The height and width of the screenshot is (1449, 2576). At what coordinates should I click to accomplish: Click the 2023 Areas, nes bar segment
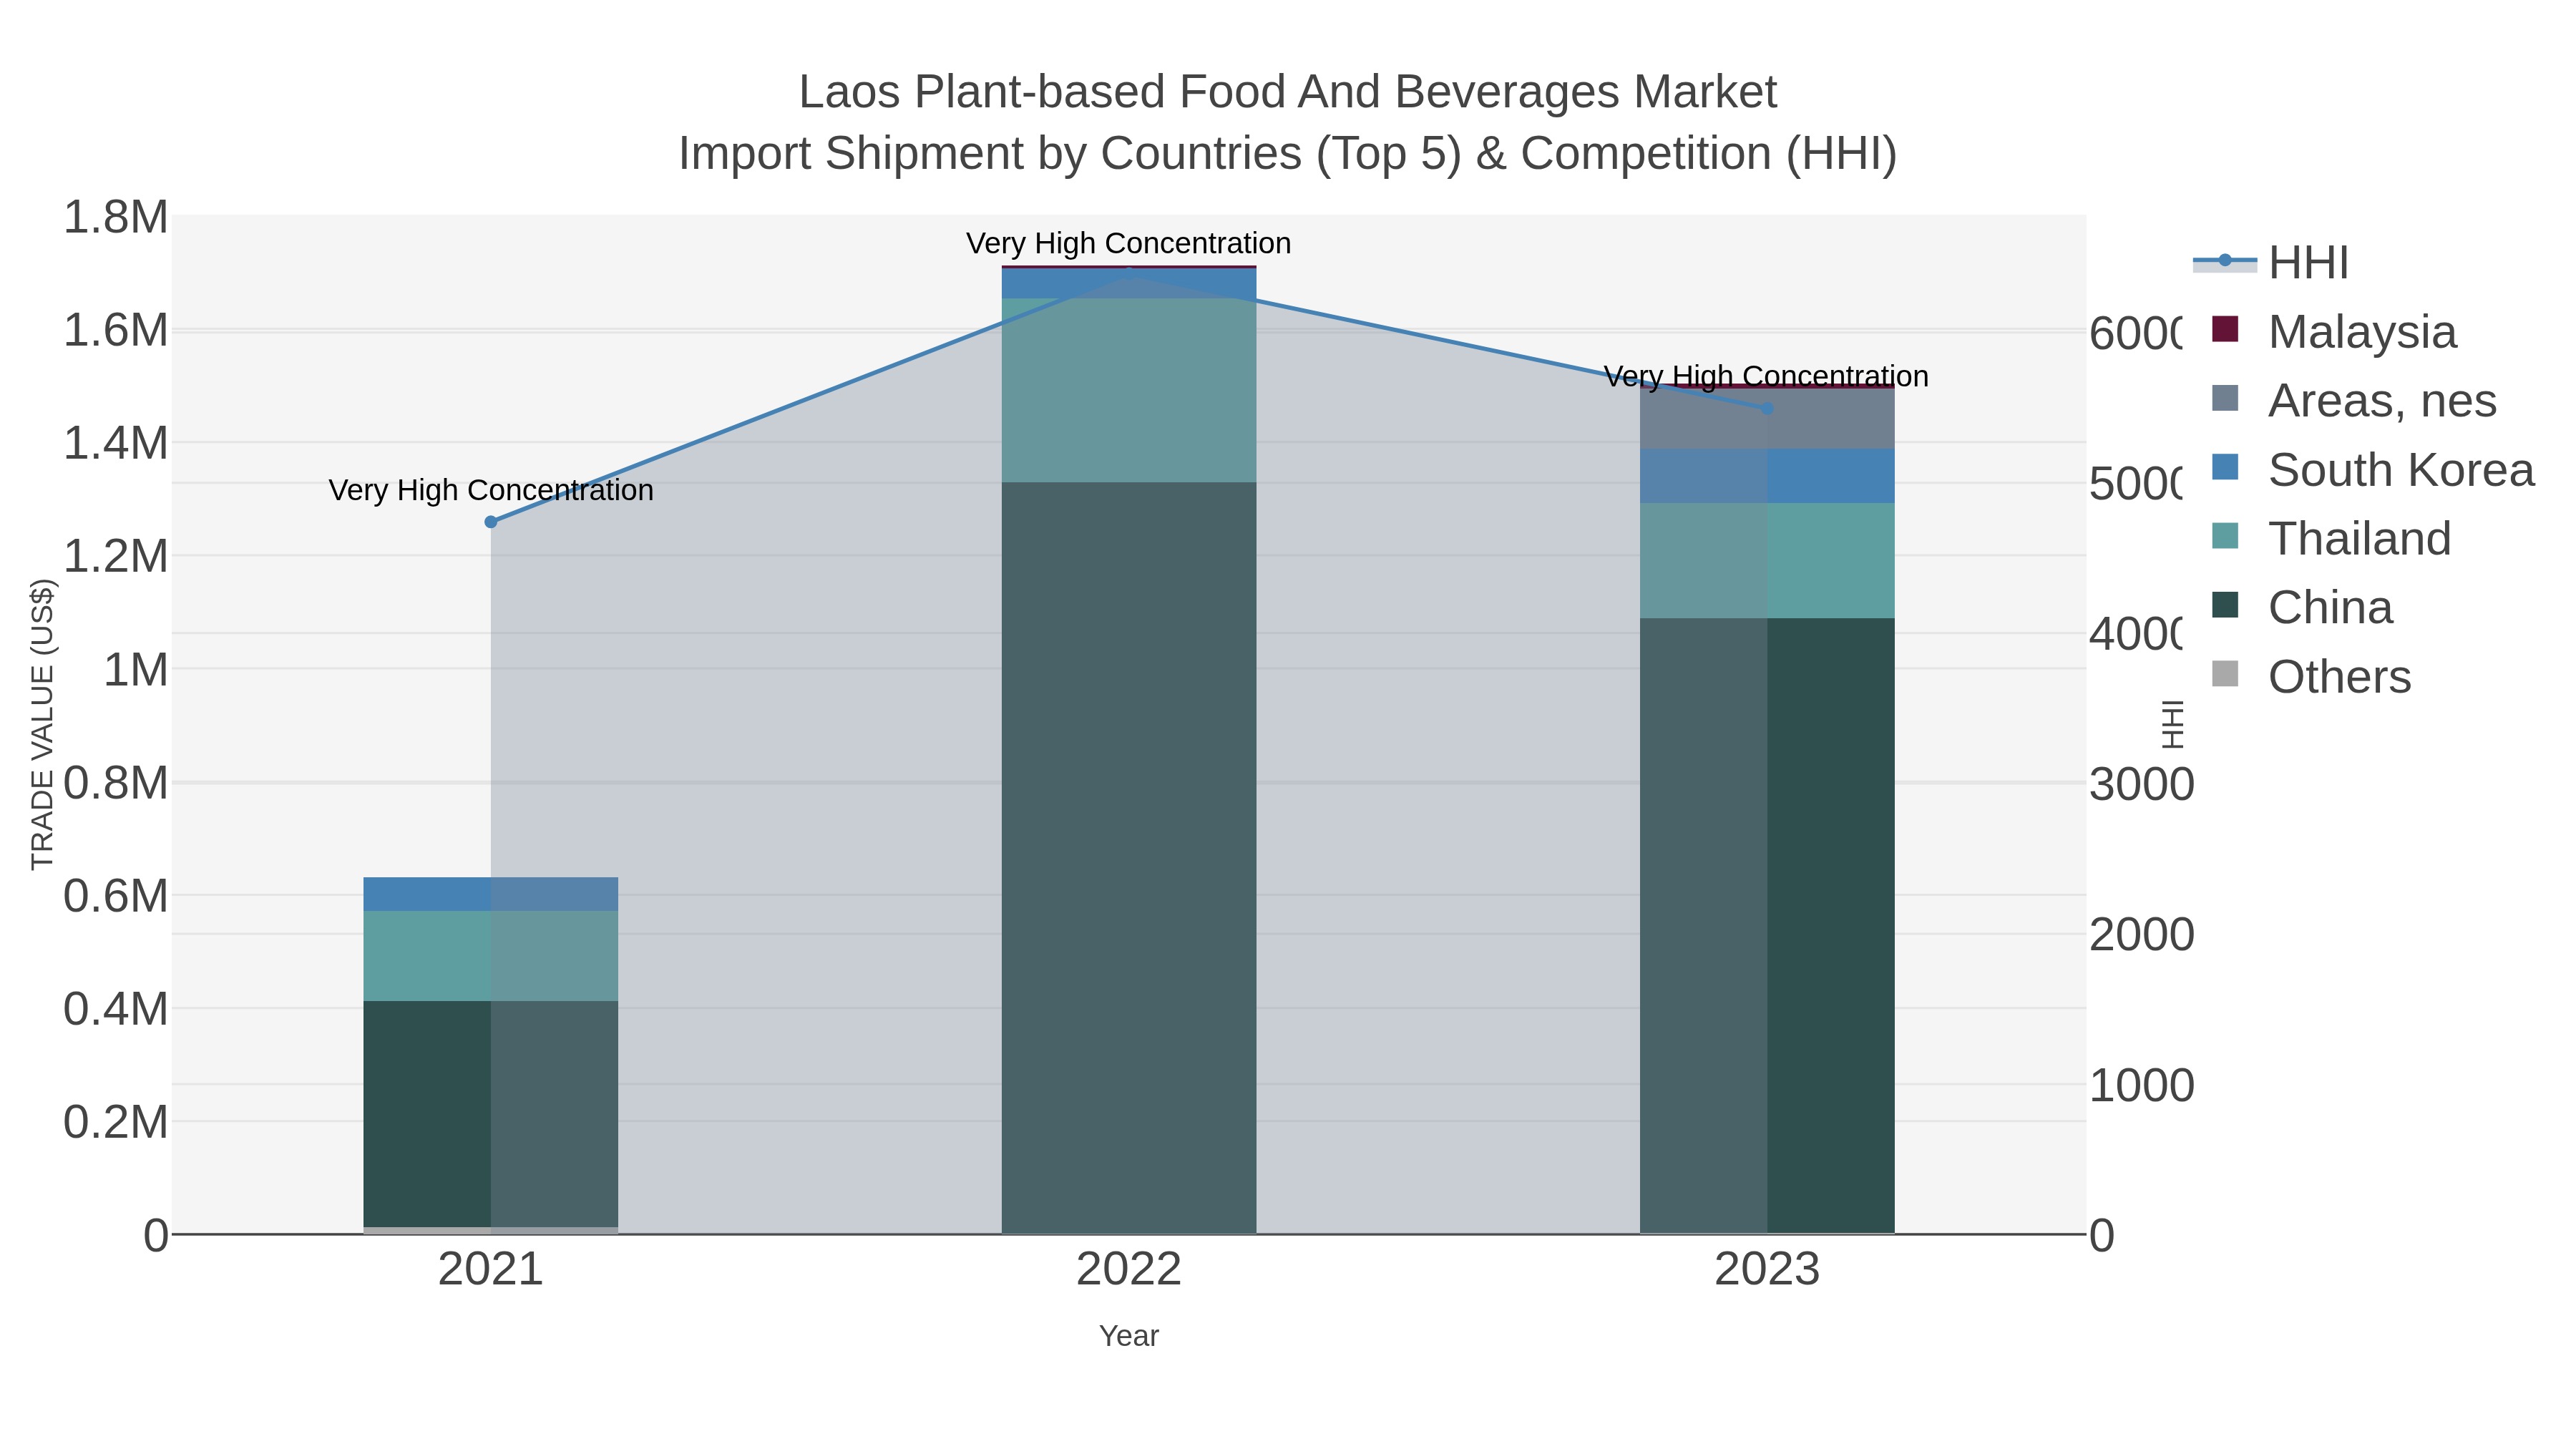[x=1767, y=419]
